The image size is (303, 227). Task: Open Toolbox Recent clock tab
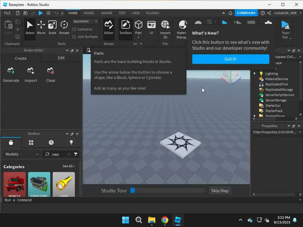tap(51, 142)
